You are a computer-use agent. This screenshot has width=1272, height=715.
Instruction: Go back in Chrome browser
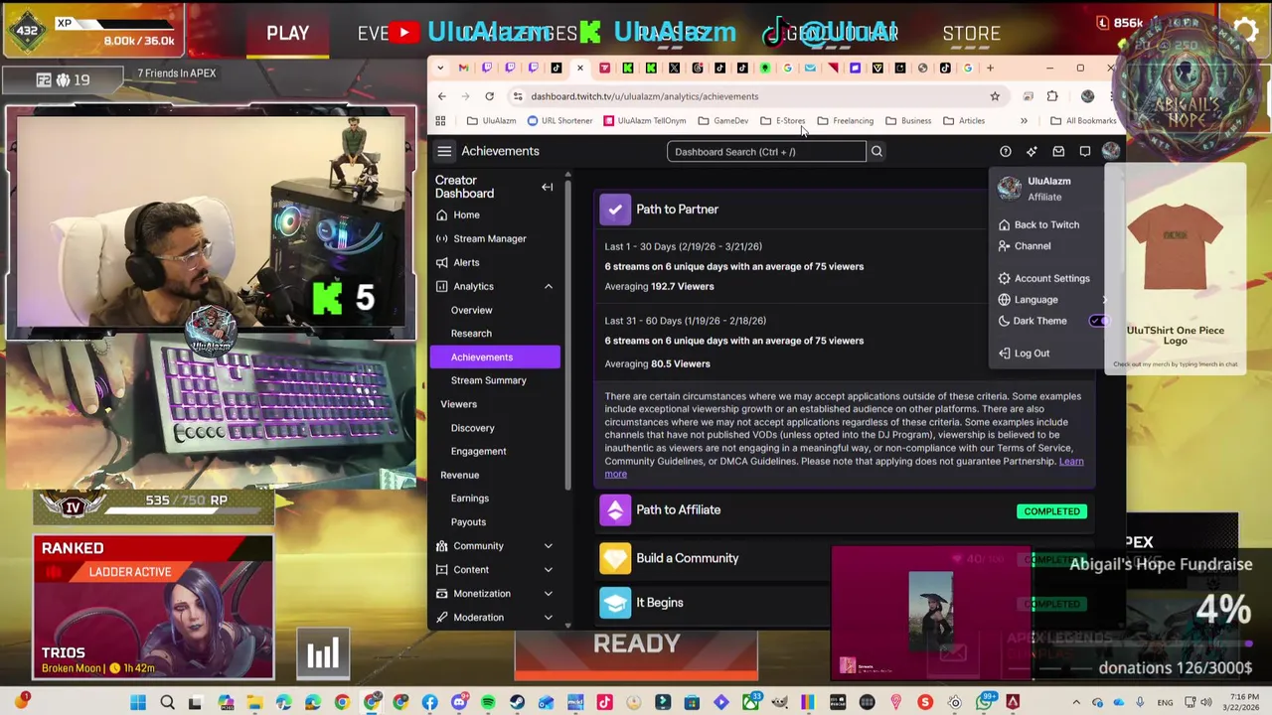[x=441, y=96]
